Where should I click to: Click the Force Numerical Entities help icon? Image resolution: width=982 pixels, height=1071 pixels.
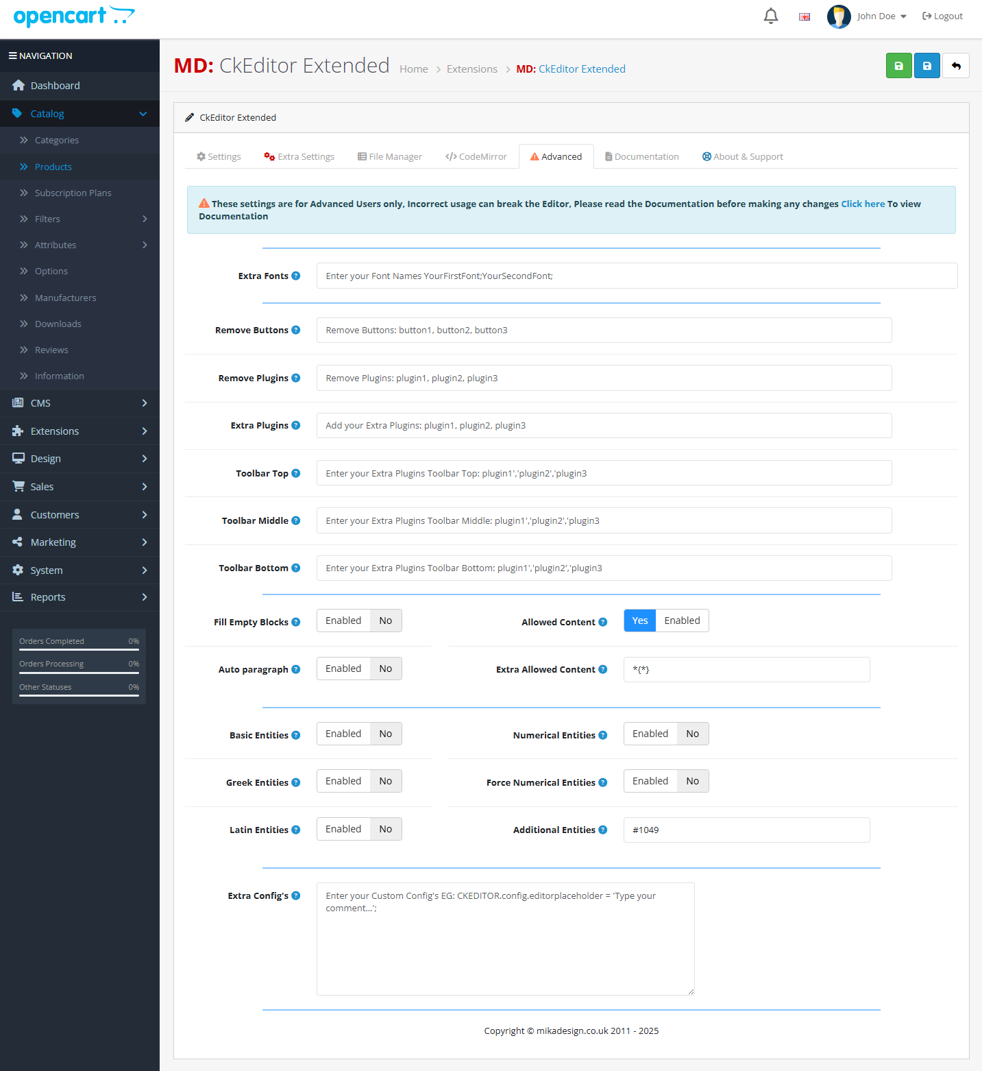603,782
